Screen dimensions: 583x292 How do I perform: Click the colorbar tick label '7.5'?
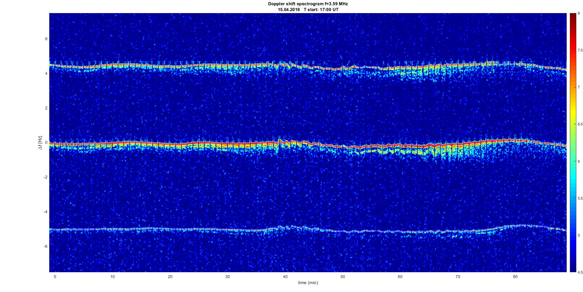(580, 50)
